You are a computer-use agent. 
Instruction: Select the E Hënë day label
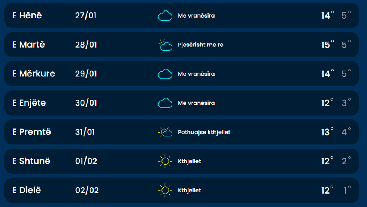[27, 16]
